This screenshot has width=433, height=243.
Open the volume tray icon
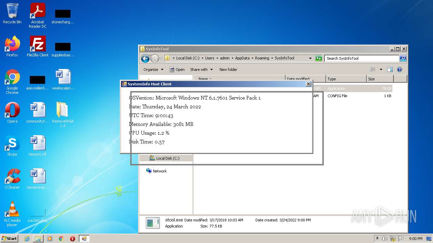pyautogui.click(x=385, y=239)
